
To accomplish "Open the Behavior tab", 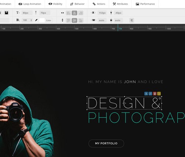I will coord(77,4).
